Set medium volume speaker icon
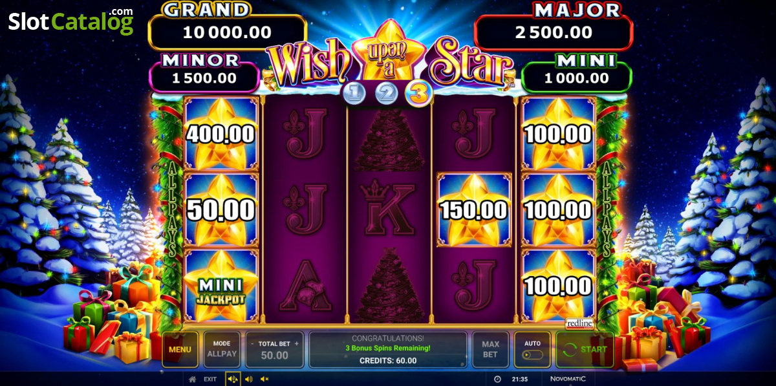The image size is (776, 386). (x=248, y=379)
